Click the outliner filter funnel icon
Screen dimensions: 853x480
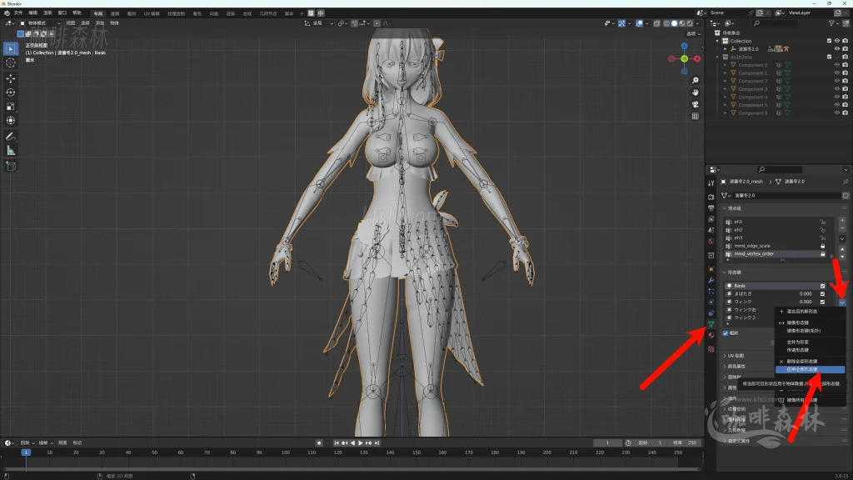(831, 23)
